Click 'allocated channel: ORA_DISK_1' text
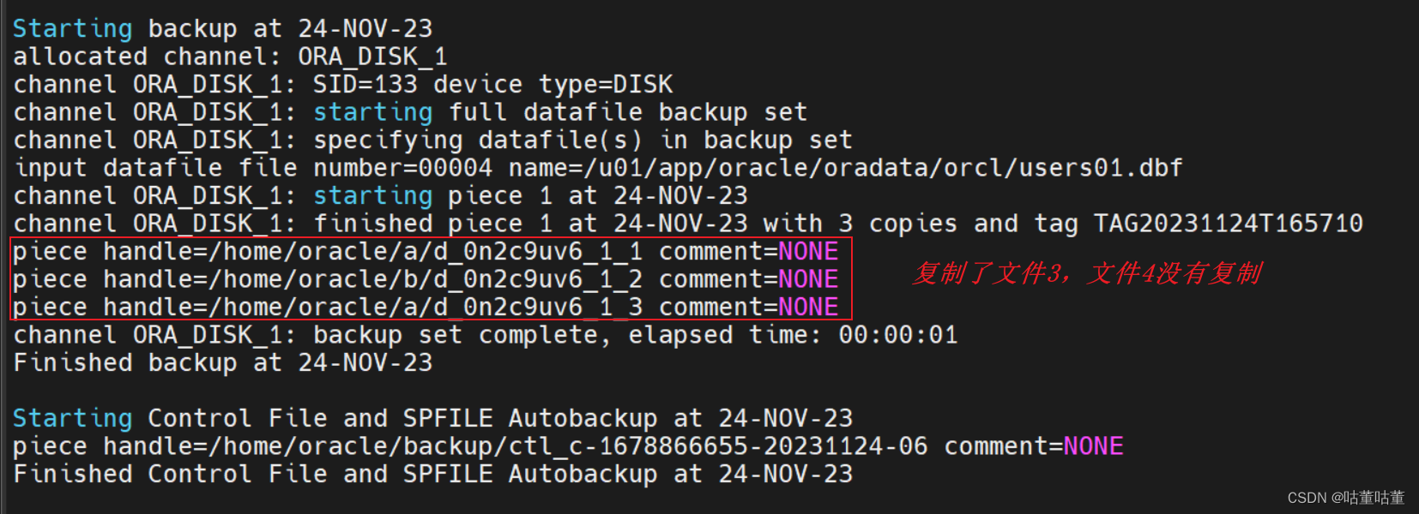Image resolution: width=1419 pixels, height=514 pixels. [230, 57]
